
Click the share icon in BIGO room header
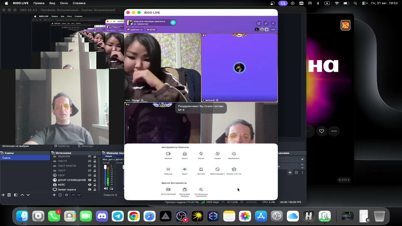coord(259,23)
